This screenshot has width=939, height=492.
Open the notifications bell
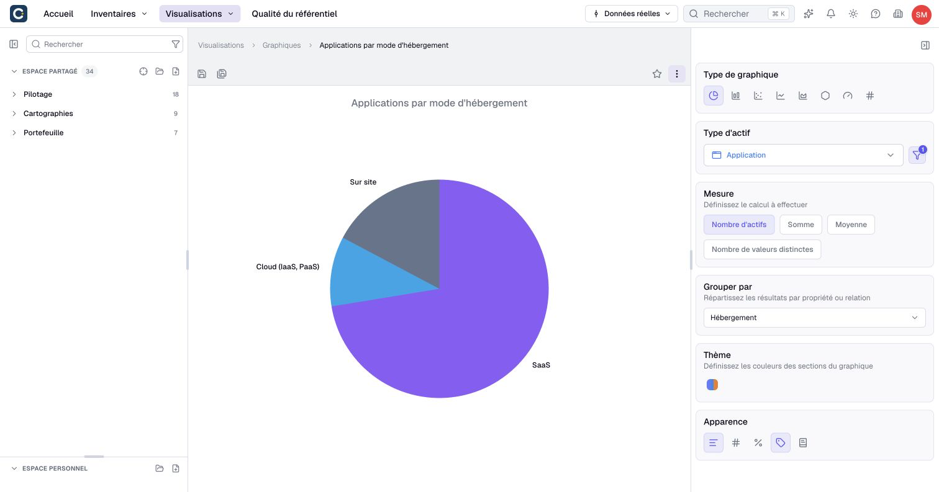831,14
